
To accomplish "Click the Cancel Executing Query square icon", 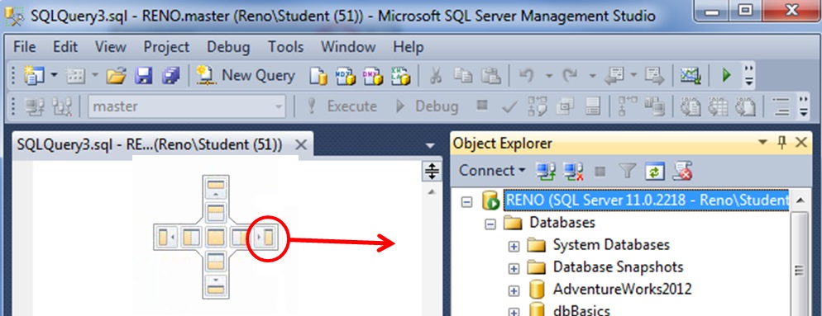I will 481,106.
